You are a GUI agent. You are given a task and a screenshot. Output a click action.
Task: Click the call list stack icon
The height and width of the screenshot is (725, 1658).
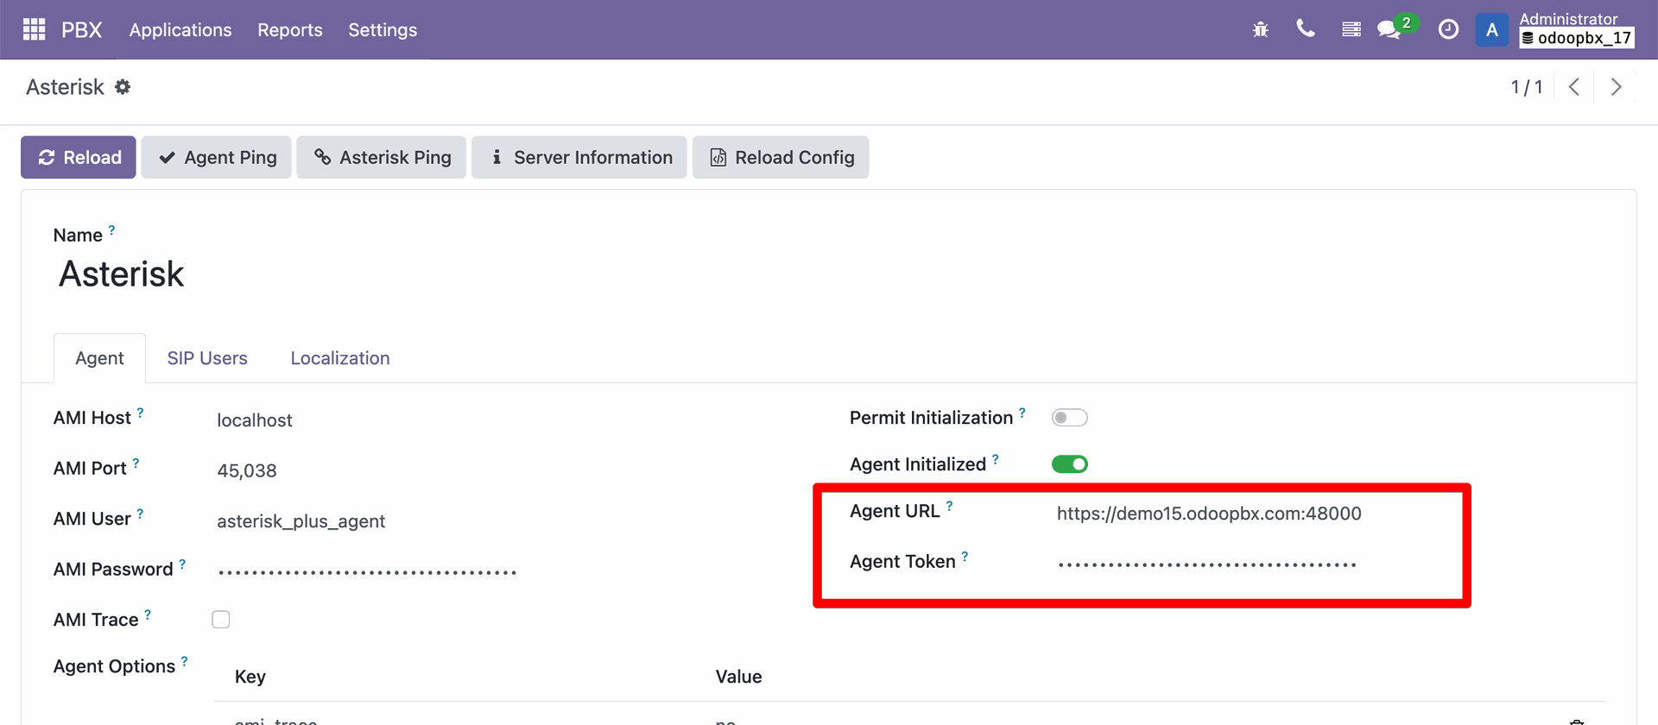1351,29
